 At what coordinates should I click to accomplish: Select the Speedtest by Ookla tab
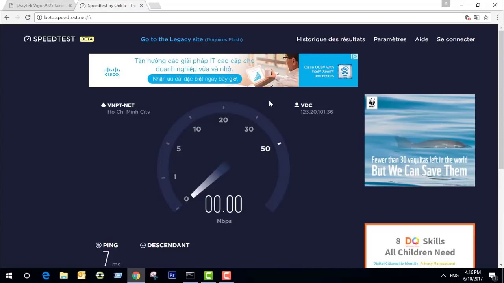[x=111, y=6]
